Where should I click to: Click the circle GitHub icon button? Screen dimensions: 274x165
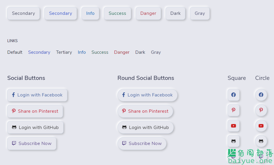(261, 141)
